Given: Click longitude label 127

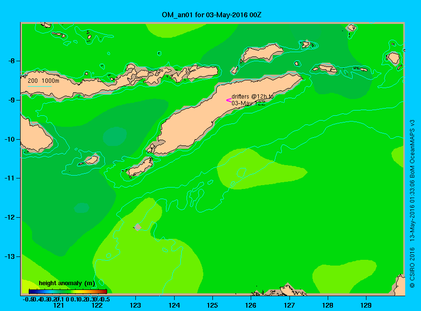Looking at the screenshot, I should 289,305.
